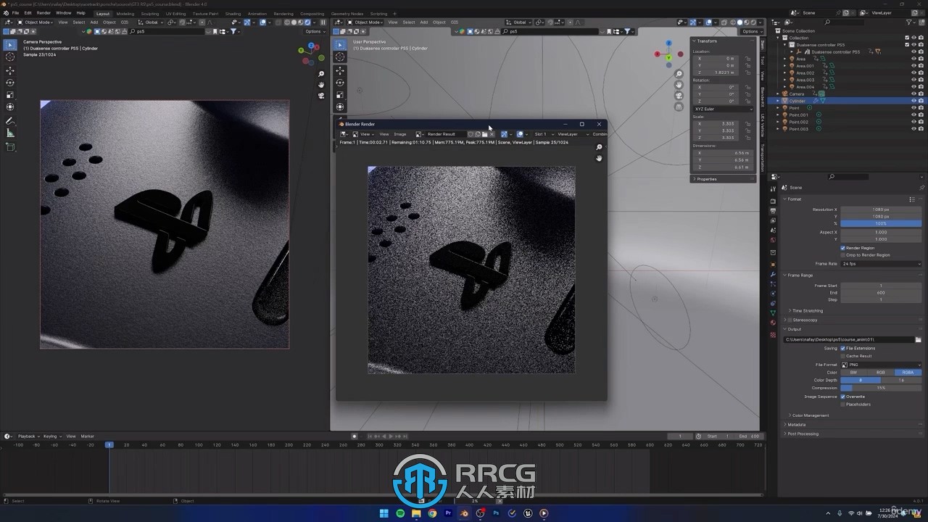Open the Render menu

(x=43, y=13)
